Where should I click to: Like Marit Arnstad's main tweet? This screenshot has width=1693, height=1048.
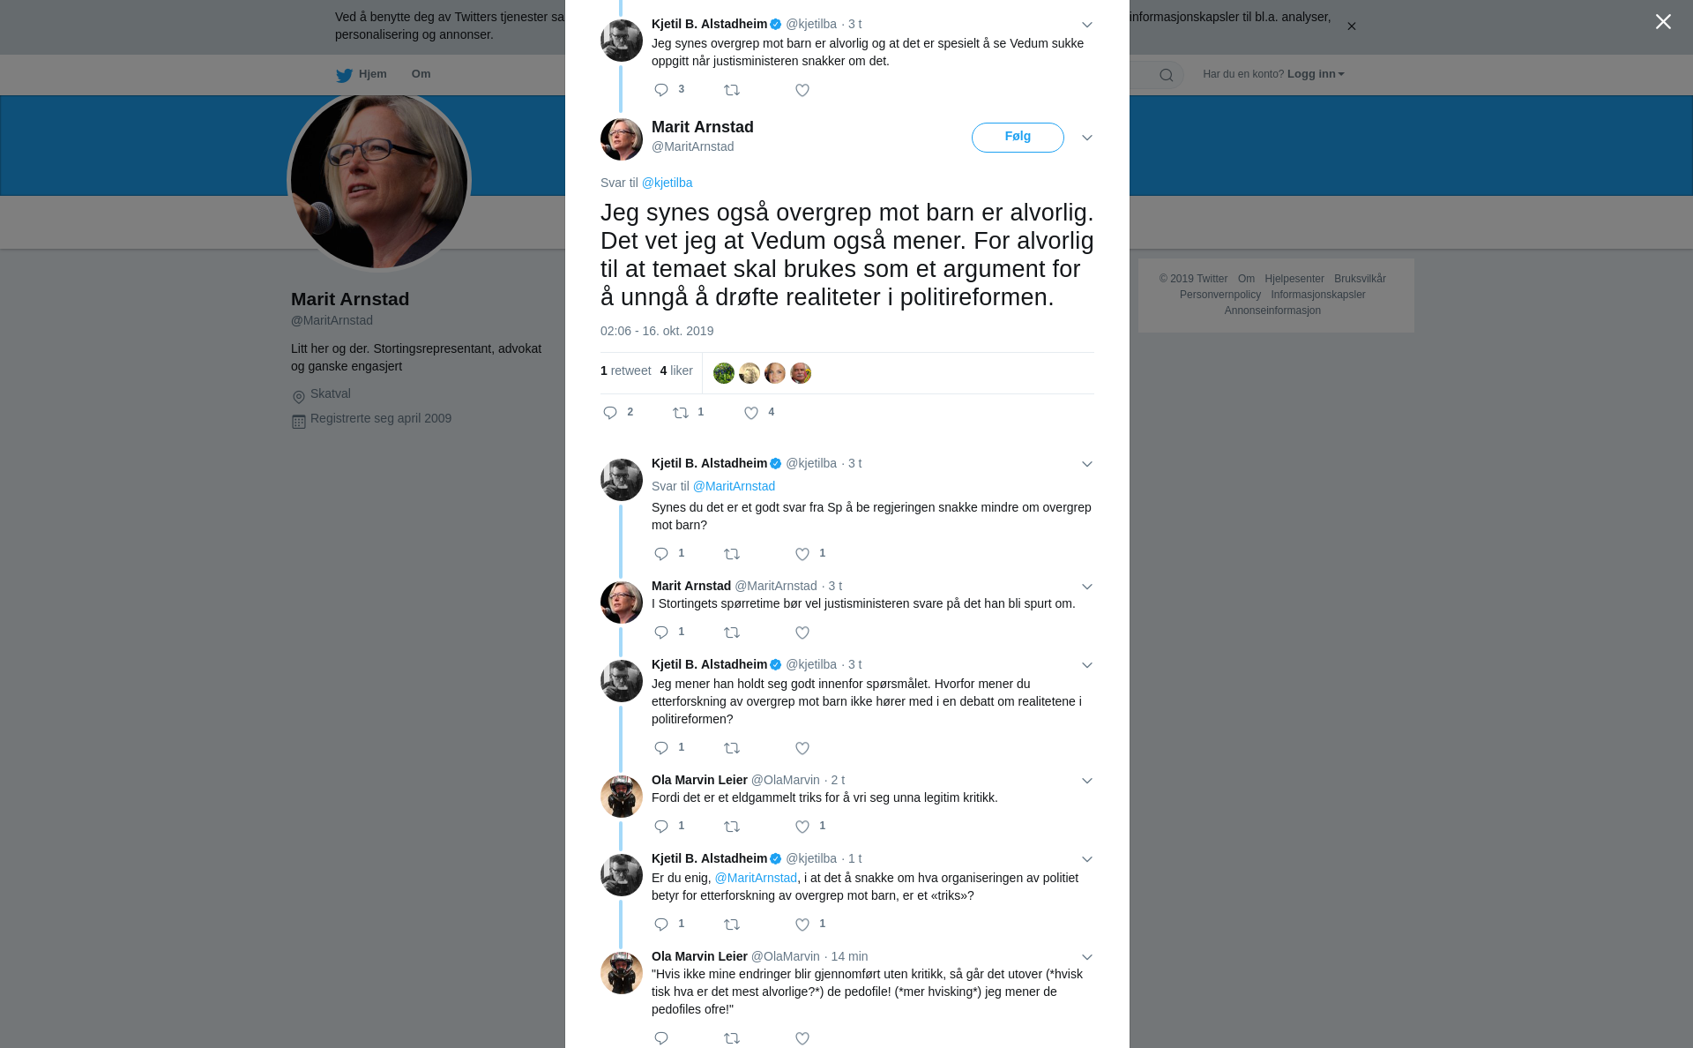(751, 413)
